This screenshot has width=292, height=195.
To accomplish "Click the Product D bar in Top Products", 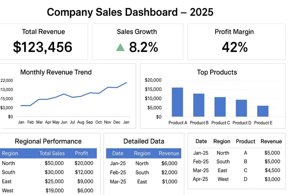I will (x=241, y=108).
